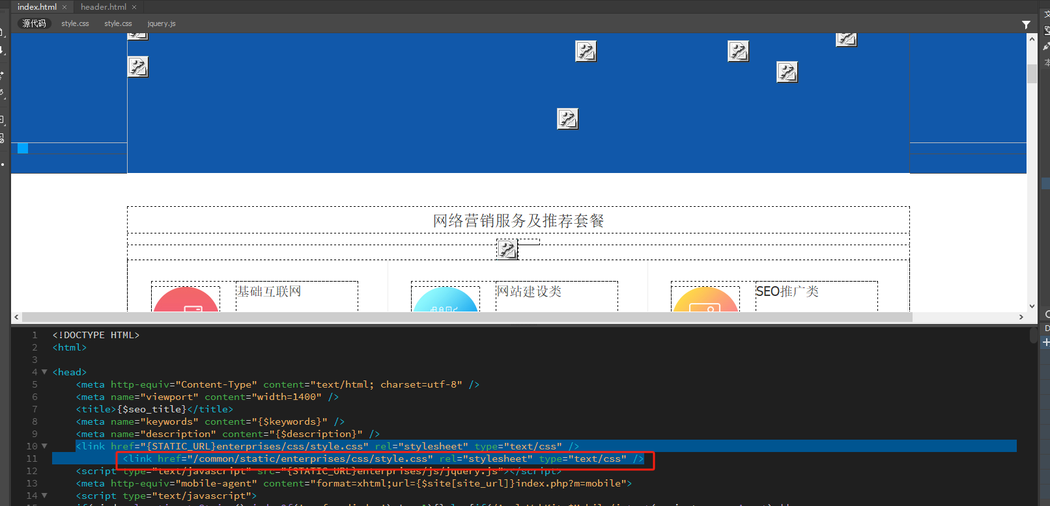Select the topmost right broken image placeholder

coord(846,40)
